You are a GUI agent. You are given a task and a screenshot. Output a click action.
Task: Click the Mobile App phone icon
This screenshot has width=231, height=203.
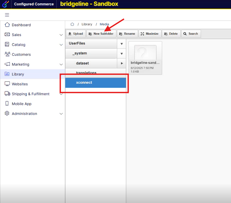coord(7,104)
